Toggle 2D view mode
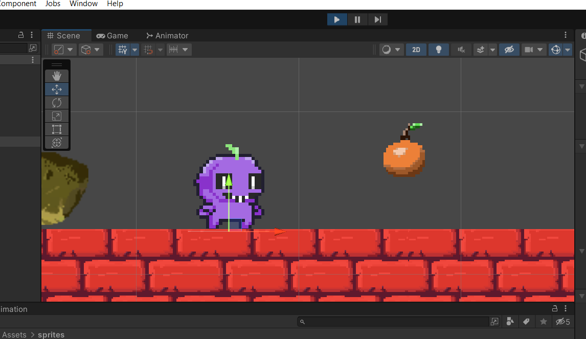 point(416,49)
